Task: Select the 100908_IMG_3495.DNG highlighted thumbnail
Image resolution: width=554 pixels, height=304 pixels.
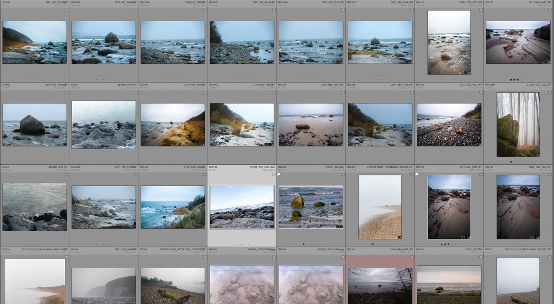Action: coord(242,207)
